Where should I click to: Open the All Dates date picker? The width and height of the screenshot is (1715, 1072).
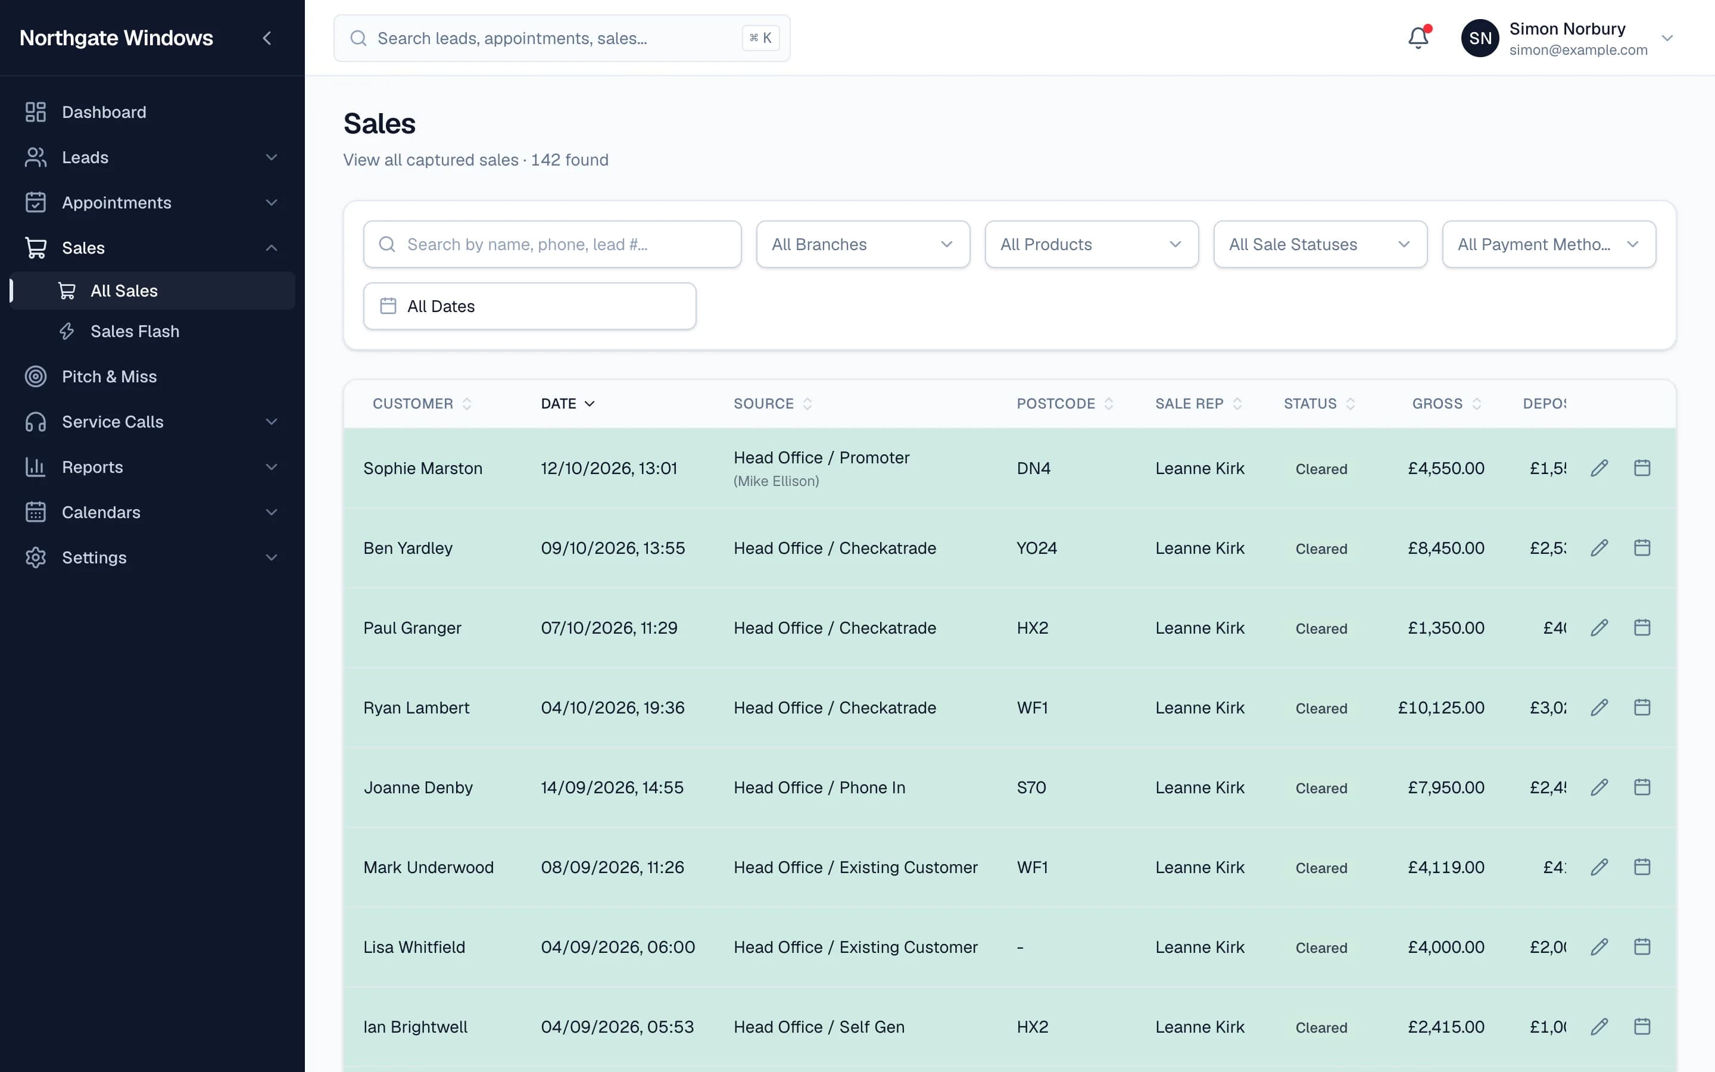tap(529, 306)
